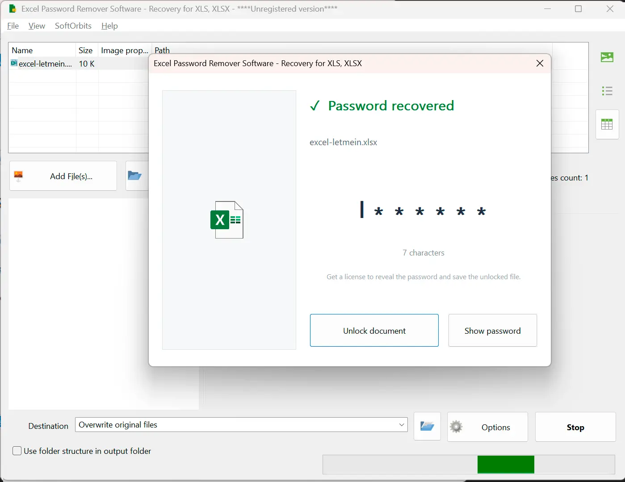
Task: Open the Help menu
Action: point(109,26)
